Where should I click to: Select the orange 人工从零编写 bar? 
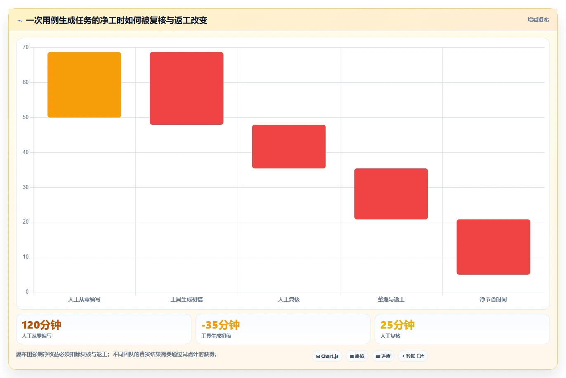click(x=84, y=85)
